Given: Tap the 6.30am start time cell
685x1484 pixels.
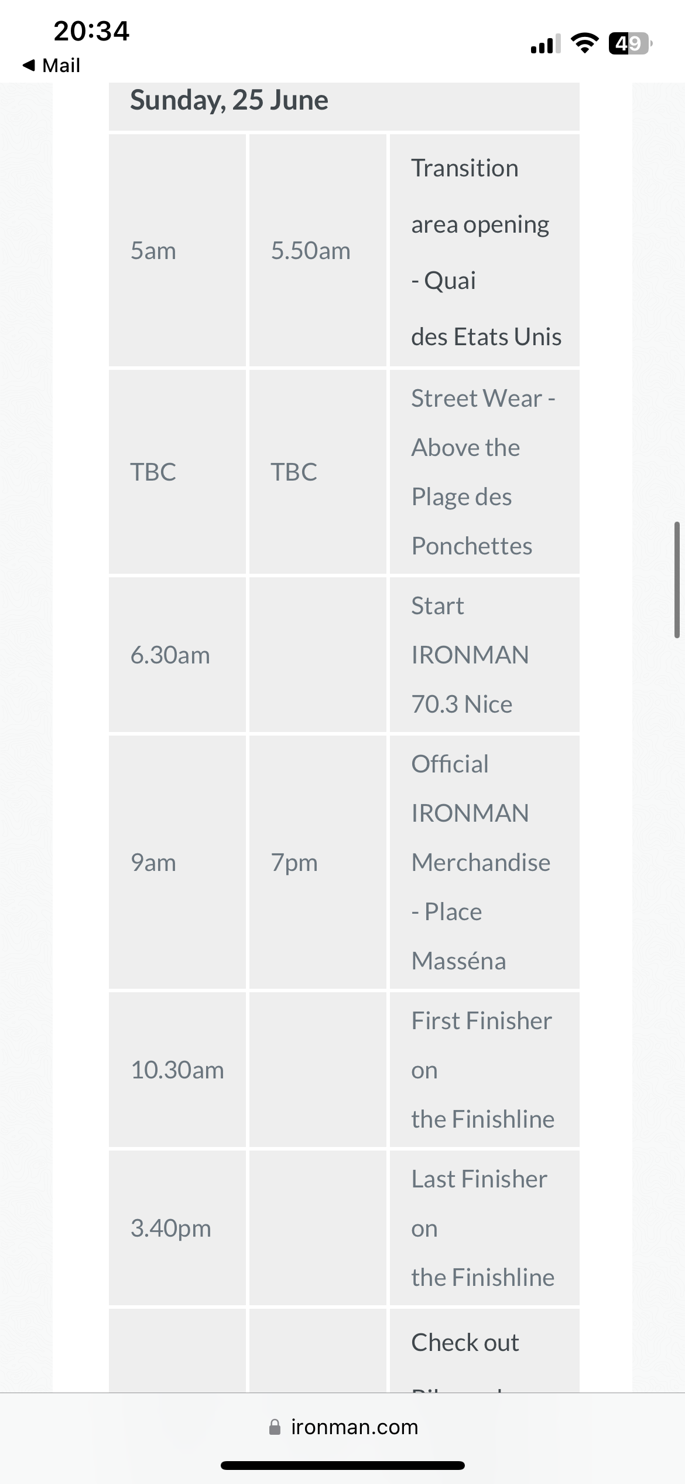Looking at the screenshot, I should coord(177,655).
